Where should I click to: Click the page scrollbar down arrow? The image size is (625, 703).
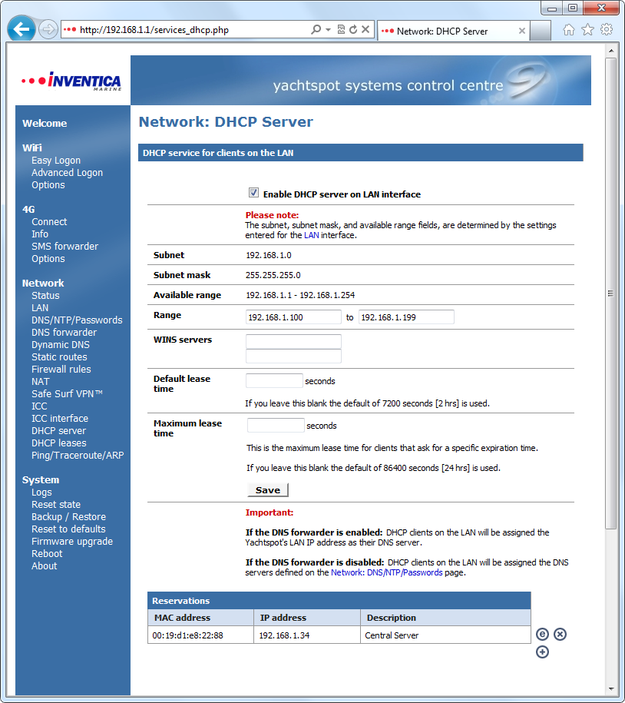611,689
